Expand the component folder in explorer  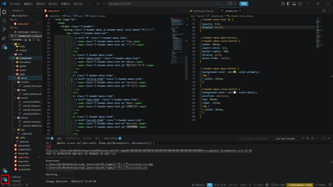point(25,58)
